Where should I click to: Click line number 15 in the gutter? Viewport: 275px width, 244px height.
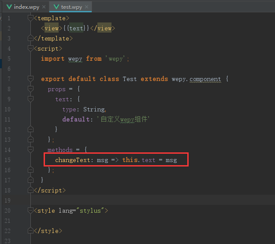tap(7, 160)
